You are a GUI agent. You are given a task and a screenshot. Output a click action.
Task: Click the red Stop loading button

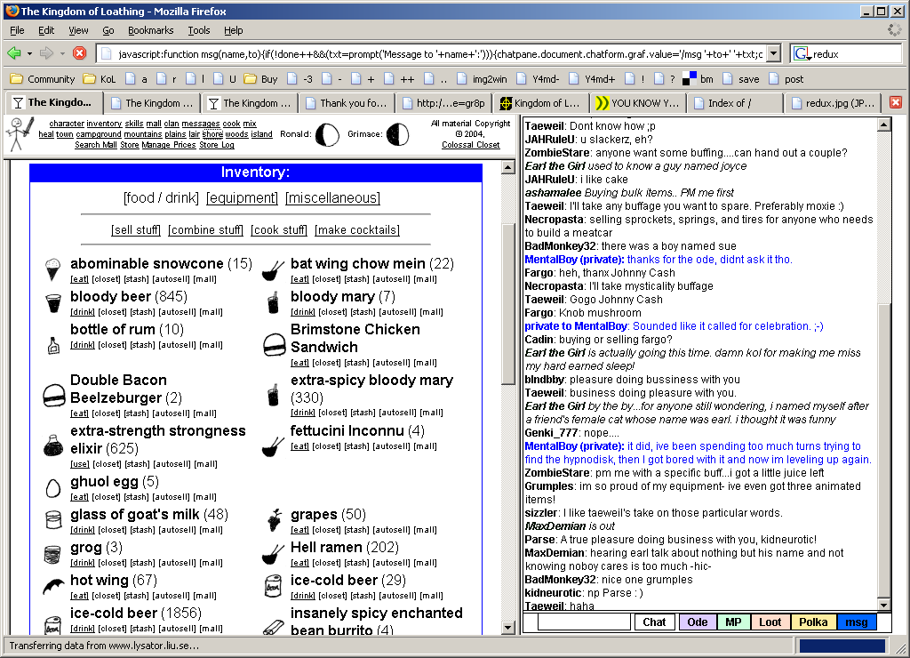79,53
